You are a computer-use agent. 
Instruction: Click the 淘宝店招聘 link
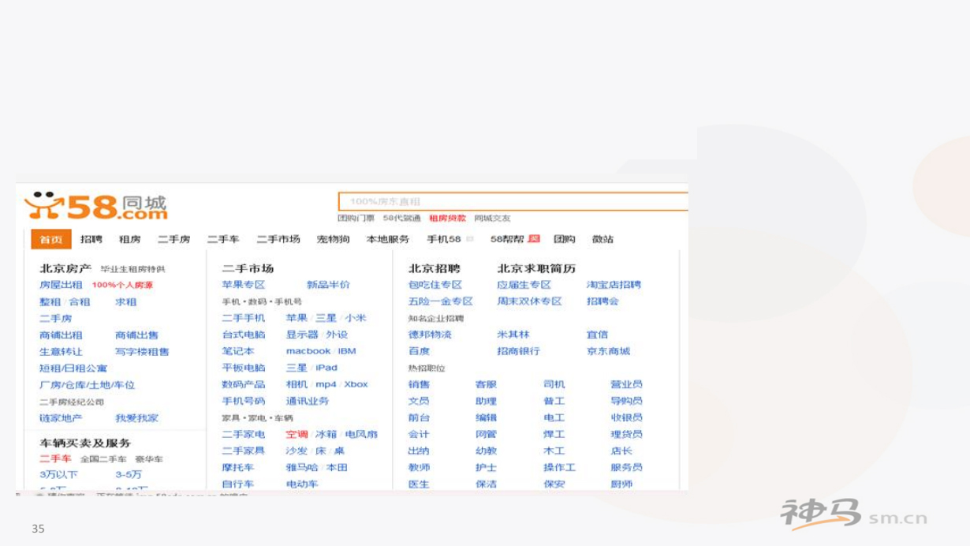point(614,285)
